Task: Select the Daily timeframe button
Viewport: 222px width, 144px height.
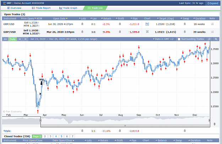Action: click(x=12, y=39)
